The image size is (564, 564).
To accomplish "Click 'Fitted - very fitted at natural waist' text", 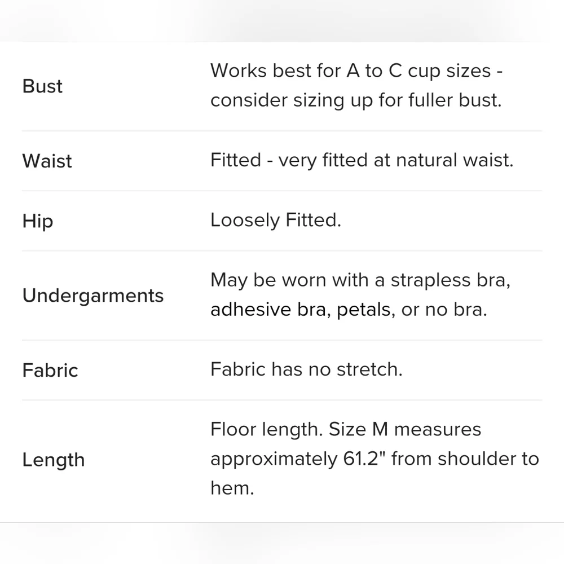I will tap(362, 160).
